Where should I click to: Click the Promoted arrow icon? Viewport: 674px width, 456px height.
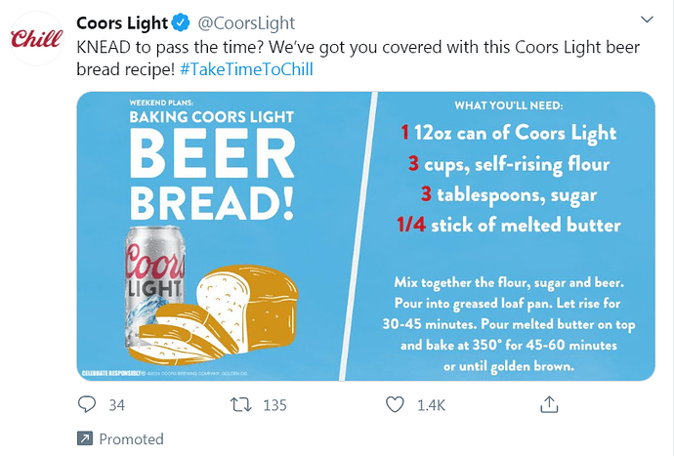[x=85, y=438]
